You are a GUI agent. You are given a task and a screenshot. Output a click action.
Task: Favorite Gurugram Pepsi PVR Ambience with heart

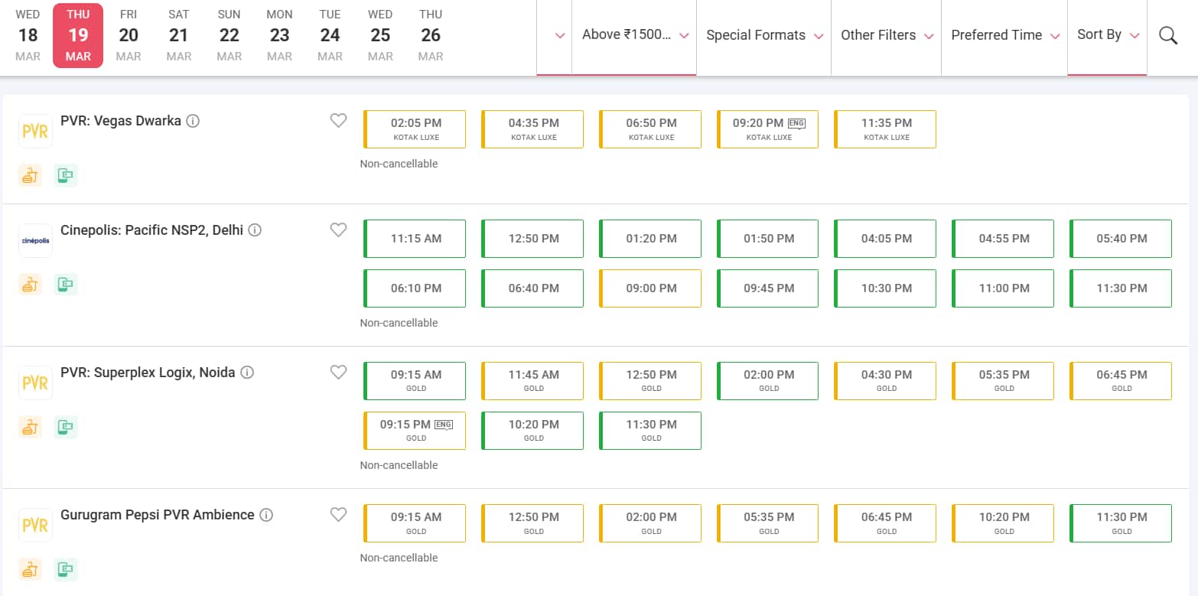pos(338,514)
